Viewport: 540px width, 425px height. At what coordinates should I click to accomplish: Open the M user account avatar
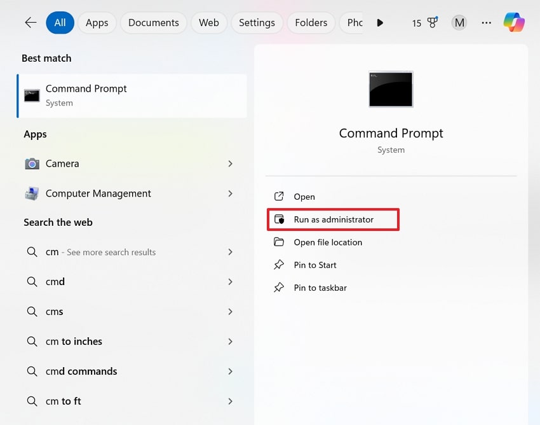pyautogui.click(x=459, y=23)
